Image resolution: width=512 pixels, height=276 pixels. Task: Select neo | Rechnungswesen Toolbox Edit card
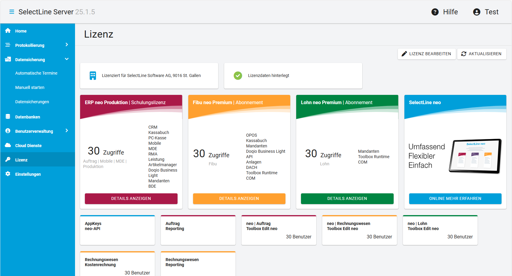pyautogui.click(x=360, y=230)
